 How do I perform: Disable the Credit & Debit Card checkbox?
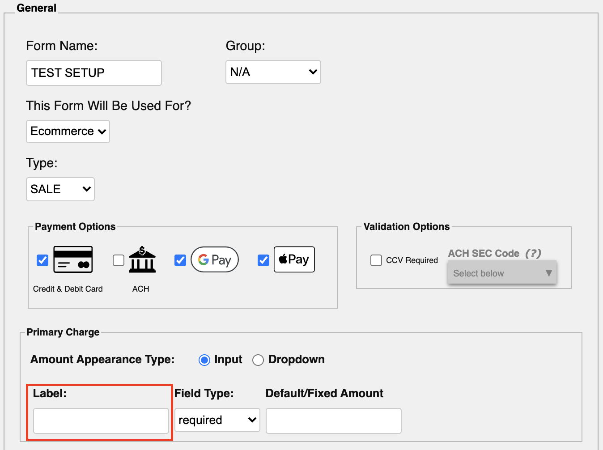click(42, 260)
